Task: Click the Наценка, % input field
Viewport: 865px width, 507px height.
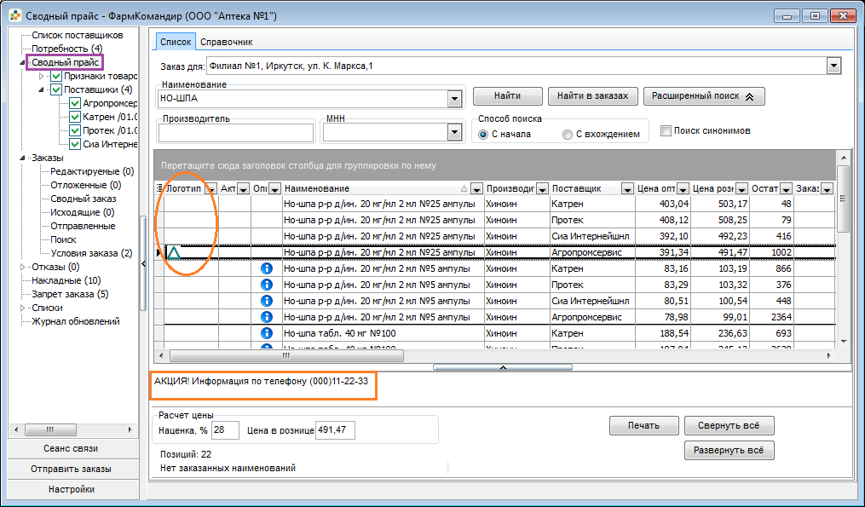Action: point(225,429)
